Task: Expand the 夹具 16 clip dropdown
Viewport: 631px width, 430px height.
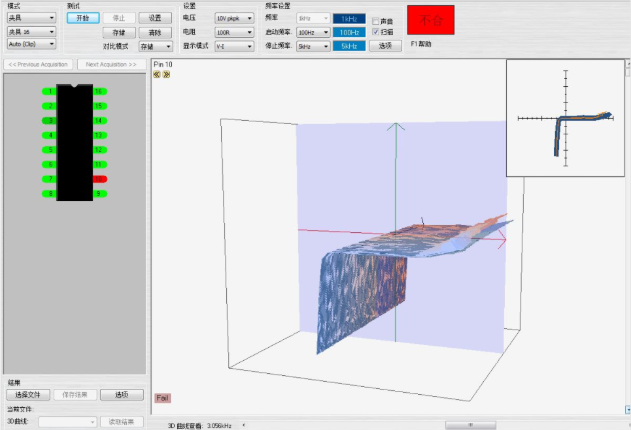Action: tap(31, 32)
